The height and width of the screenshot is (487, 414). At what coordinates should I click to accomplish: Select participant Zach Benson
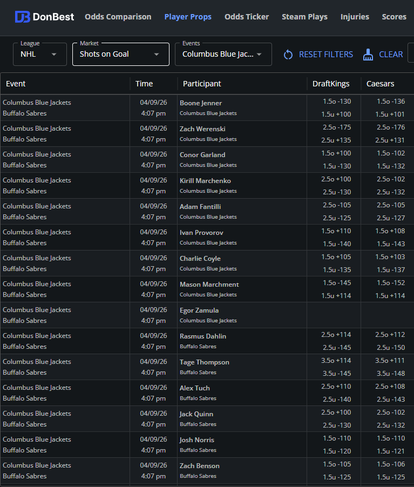tap(199, 466)
